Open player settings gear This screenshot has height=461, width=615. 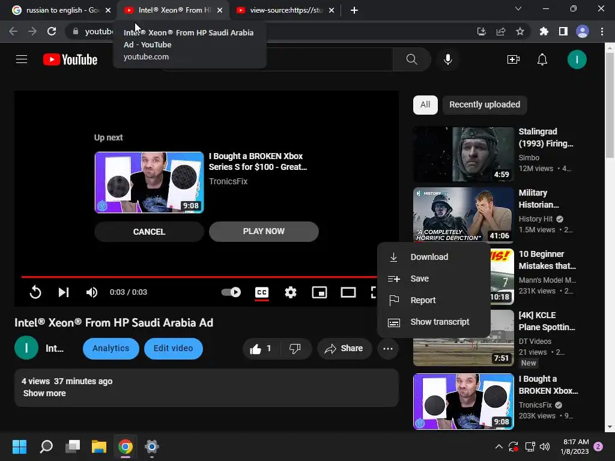coord(290,292)
